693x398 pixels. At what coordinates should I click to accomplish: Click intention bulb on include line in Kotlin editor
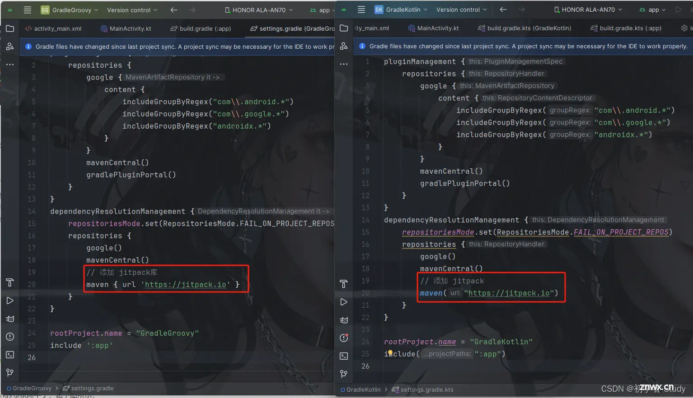(390, 352)
